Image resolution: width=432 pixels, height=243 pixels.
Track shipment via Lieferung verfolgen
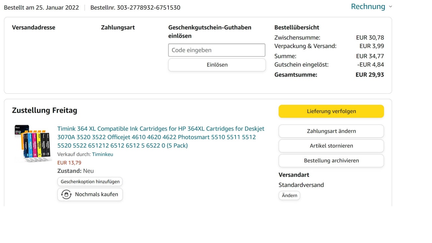[331, 111]
